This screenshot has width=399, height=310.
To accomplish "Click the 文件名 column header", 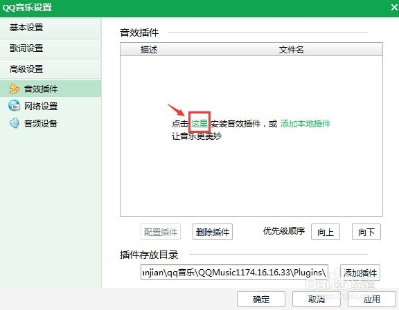I will coord(292,49).
